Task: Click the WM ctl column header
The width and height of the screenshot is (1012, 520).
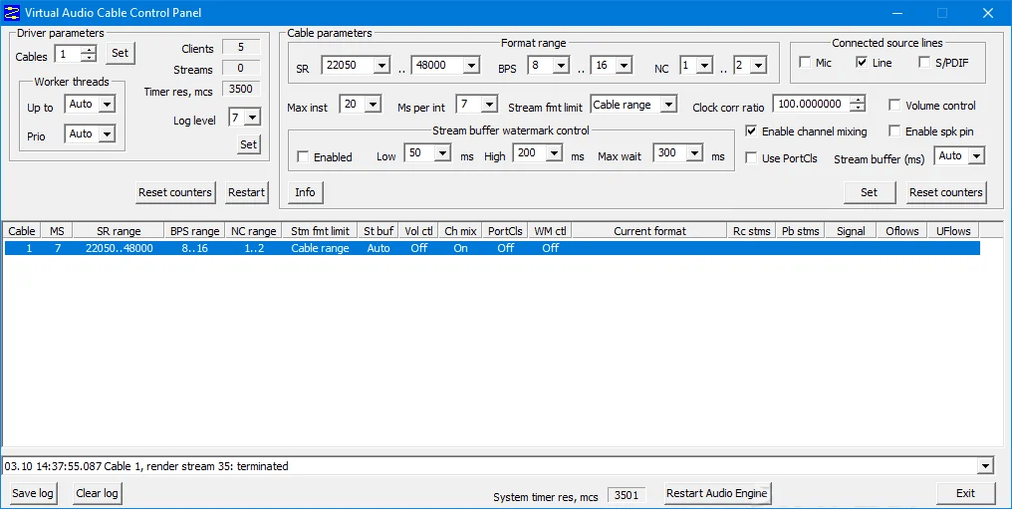Action: (550, 231)
